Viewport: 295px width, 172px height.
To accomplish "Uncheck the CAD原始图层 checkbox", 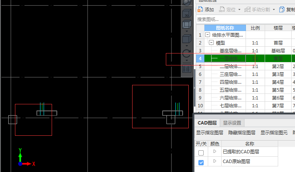I will point(201,162).
